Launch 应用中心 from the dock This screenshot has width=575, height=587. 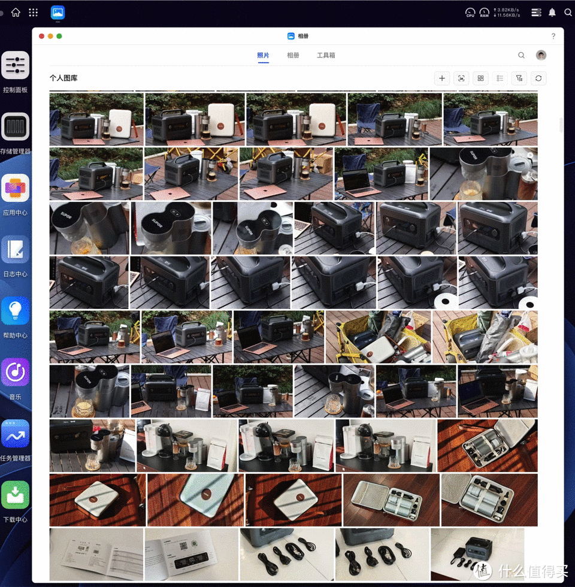click(x=16, y=187)
